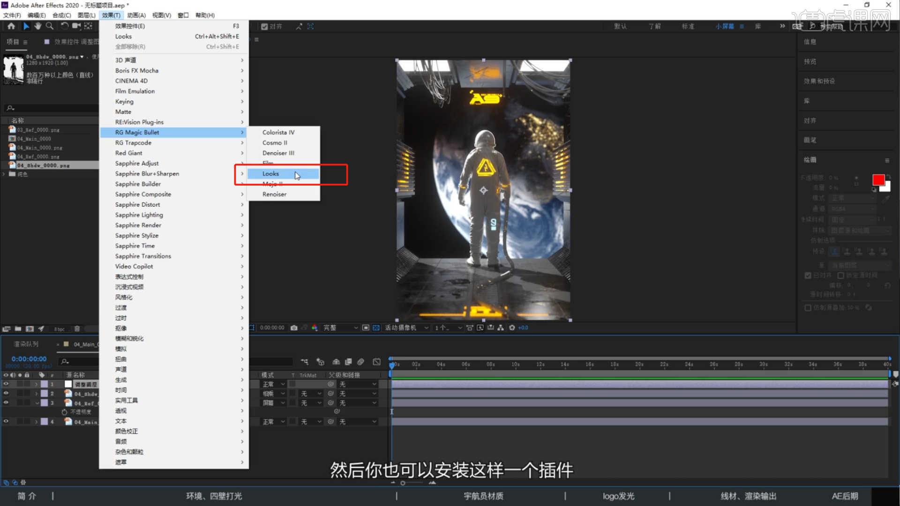
Task: Click Looks in the Magic Bullet submenu
Action: [x=270, y=174]
